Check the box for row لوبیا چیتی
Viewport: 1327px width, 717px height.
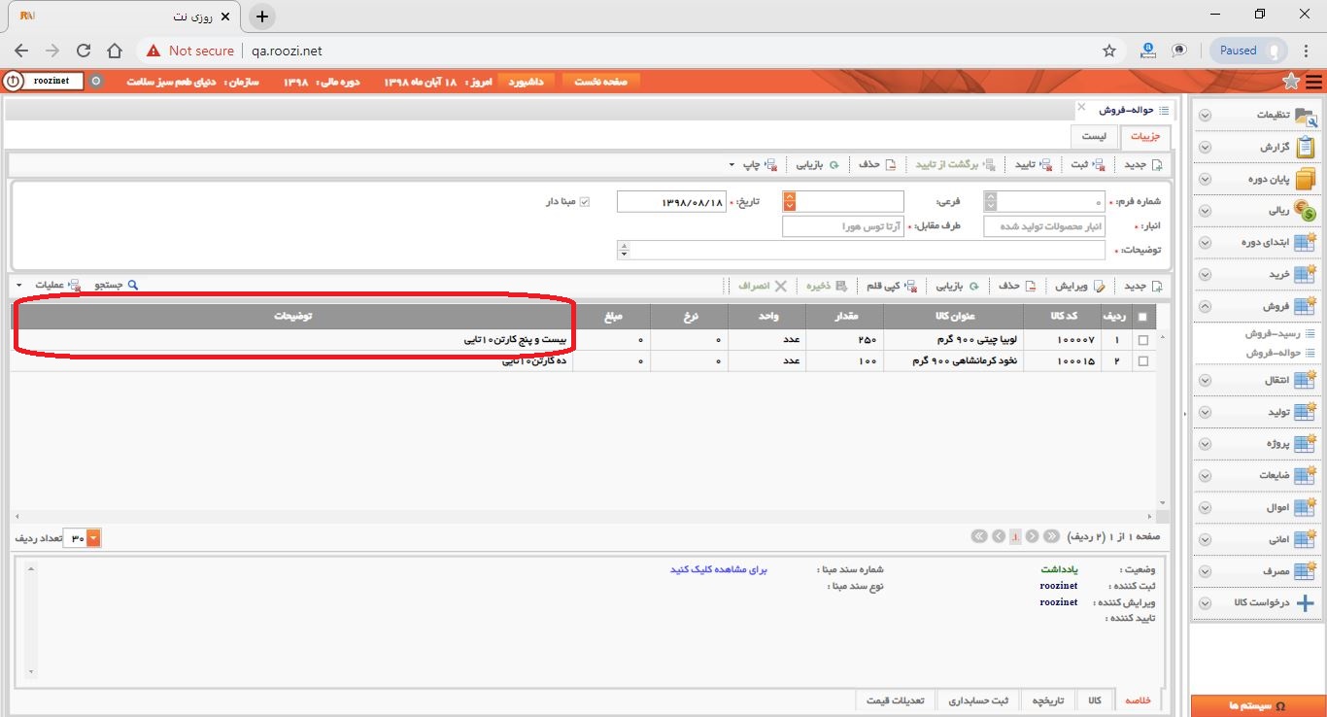coord(1142,340)
